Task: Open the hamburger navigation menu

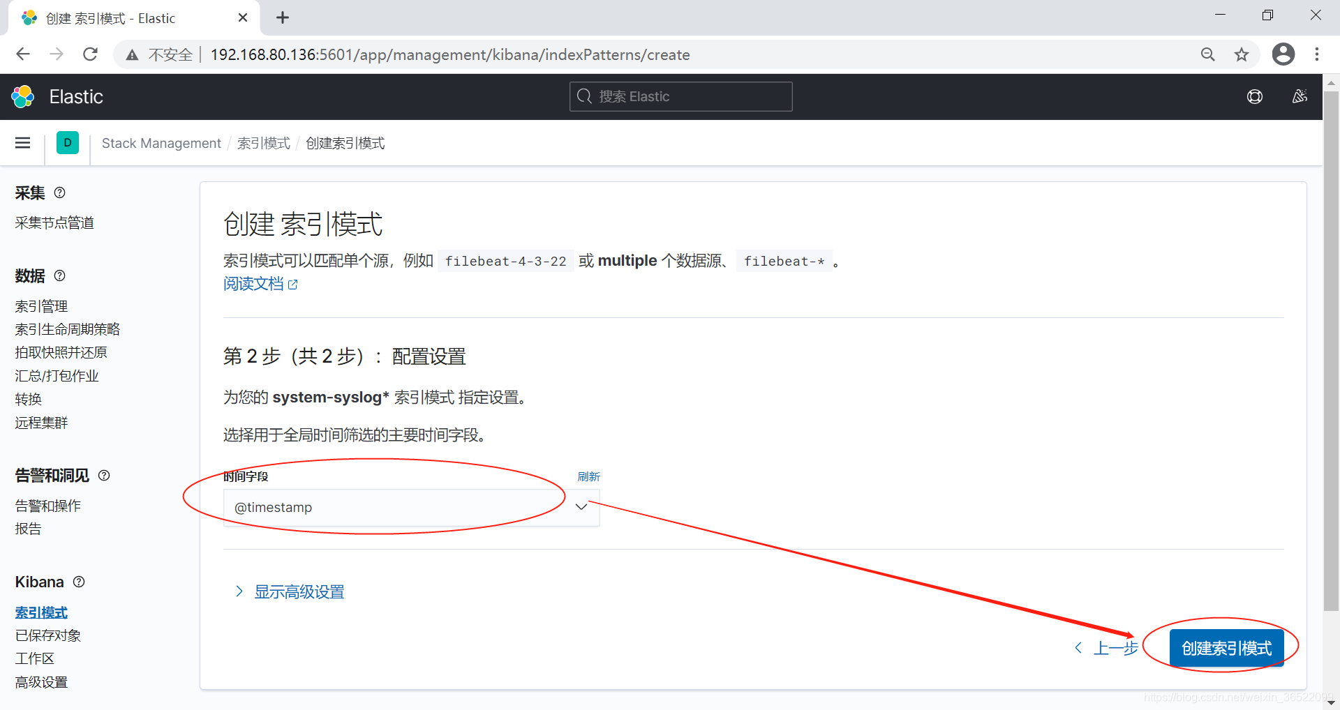Action: [x=22, y=143]
